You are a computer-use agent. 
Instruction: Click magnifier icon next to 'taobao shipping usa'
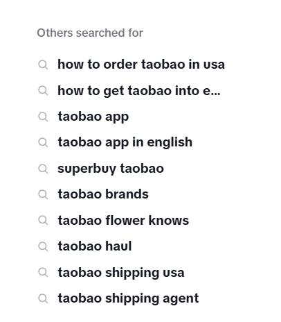coord(43,273)
